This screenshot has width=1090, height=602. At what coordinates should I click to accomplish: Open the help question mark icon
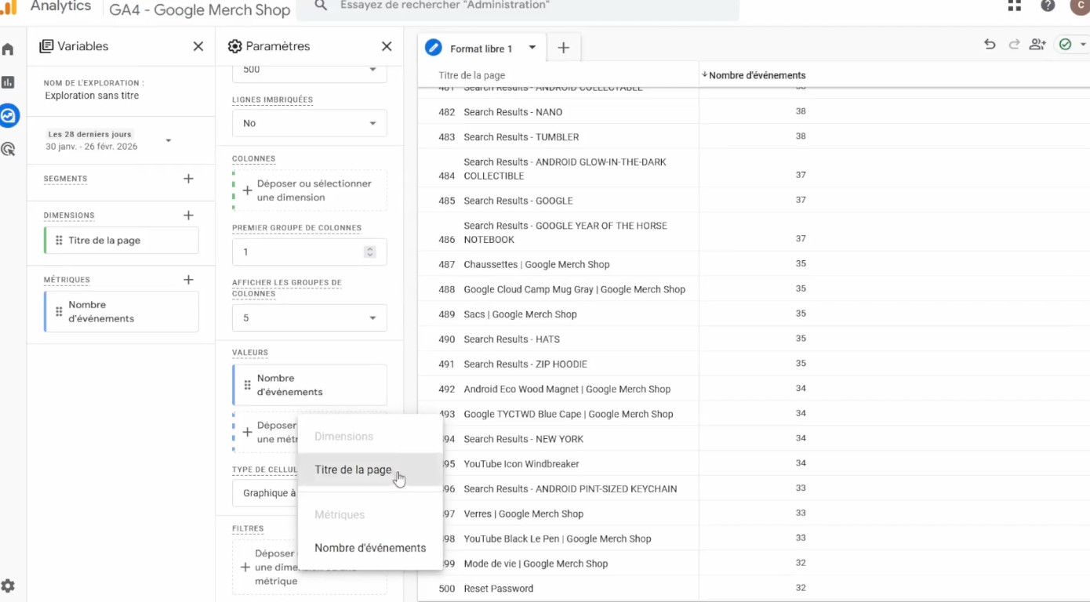tap(1048, 5)
